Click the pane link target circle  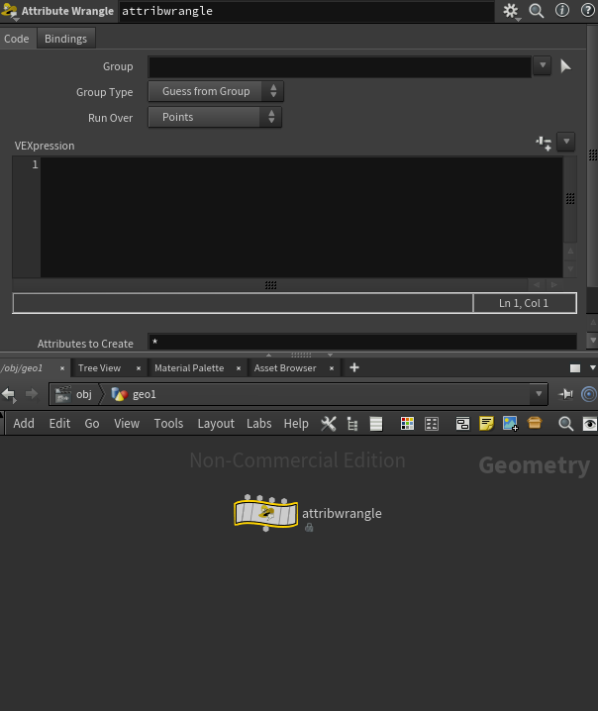[x=589, y=394]
